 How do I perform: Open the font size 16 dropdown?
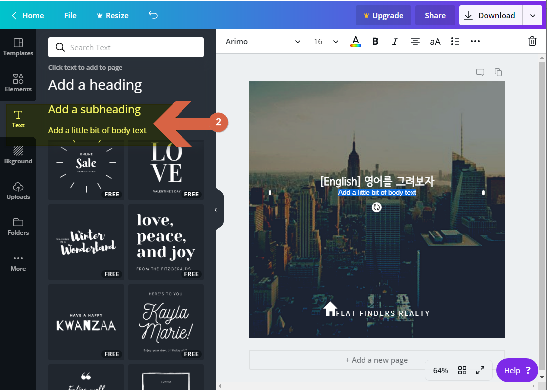pyautogui.click(x=326, y=41)
